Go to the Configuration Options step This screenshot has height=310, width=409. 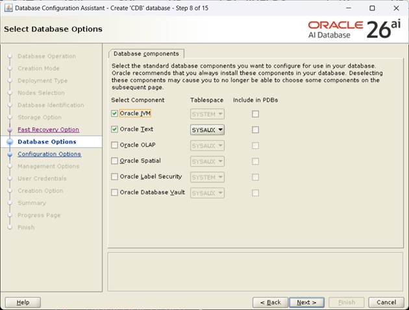[49, 154]
